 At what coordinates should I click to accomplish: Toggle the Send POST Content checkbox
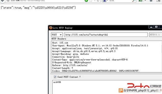click(x=55, y=77)
